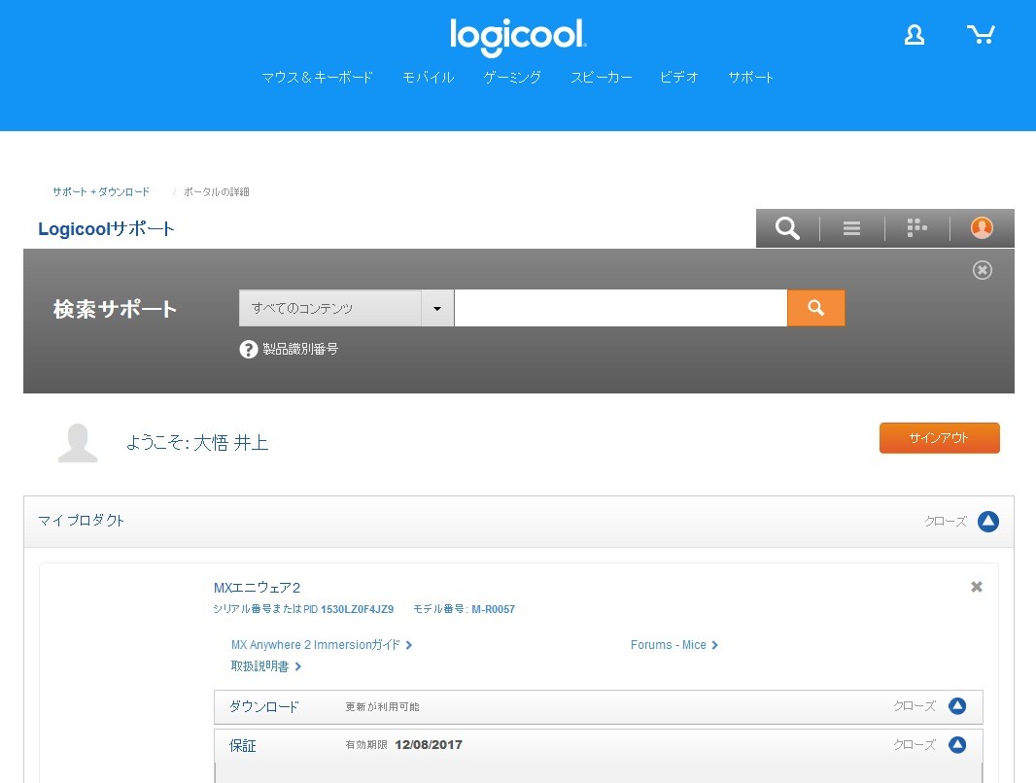Close the search support panel
The height and width of the screenshot is (783, 1036).
point(983,270)
